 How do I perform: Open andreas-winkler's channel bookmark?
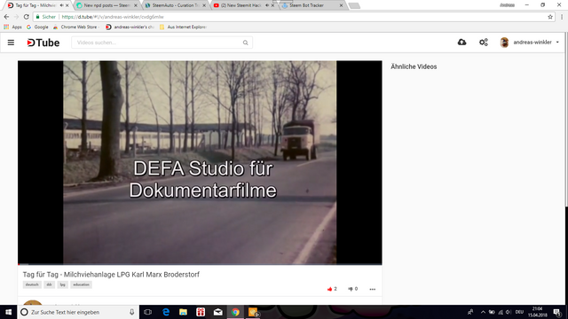tap(130, 27)
